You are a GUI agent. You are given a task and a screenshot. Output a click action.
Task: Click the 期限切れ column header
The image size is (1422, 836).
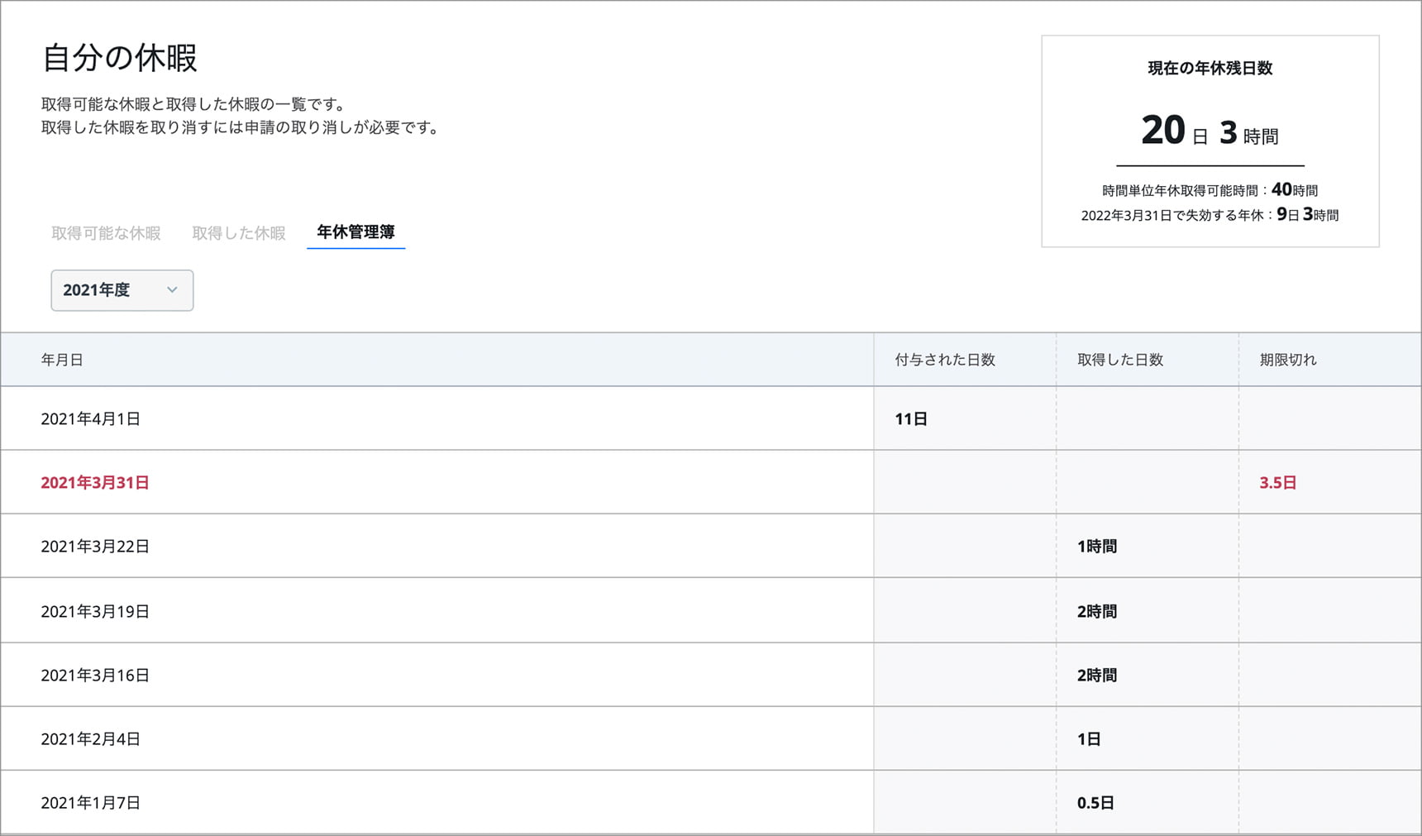[x=1288, y=360]
